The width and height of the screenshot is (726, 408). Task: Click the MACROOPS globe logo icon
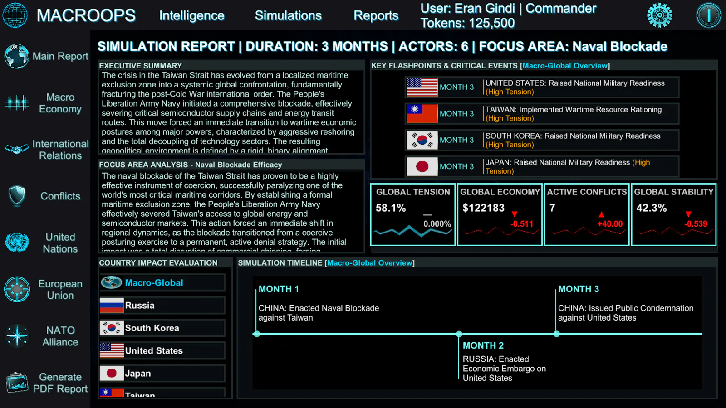pos(15,15)
